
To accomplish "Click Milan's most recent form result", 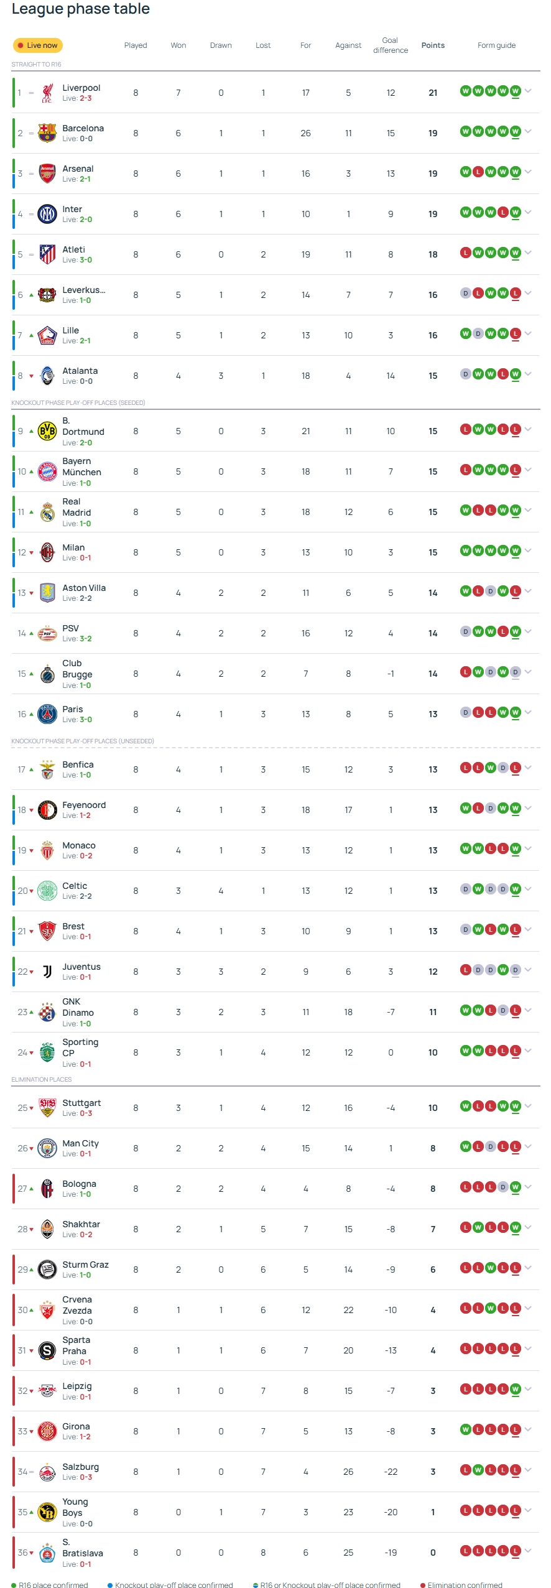I will [515, 550].
